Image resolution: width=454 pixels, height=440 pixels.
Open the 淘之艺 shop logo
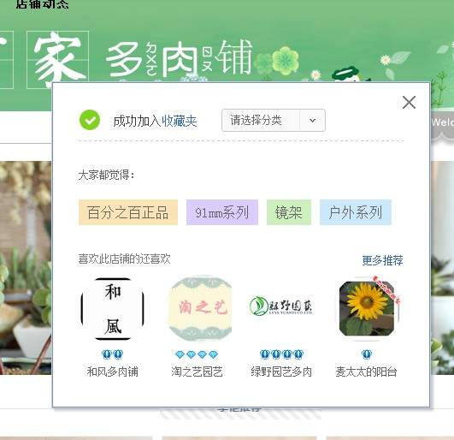click(200, 308)
